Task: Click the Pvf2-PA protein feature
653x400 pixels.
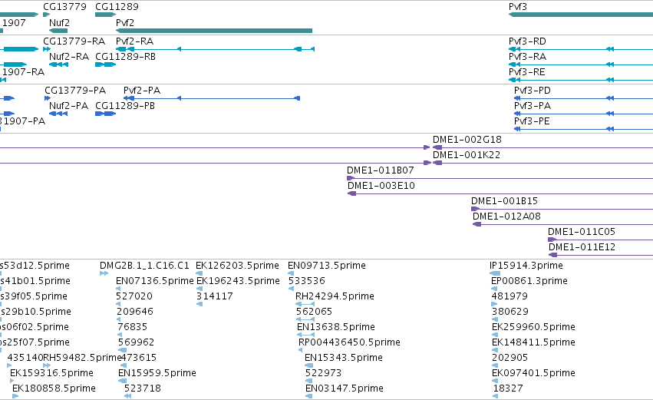Action: [x=212, y=98]
